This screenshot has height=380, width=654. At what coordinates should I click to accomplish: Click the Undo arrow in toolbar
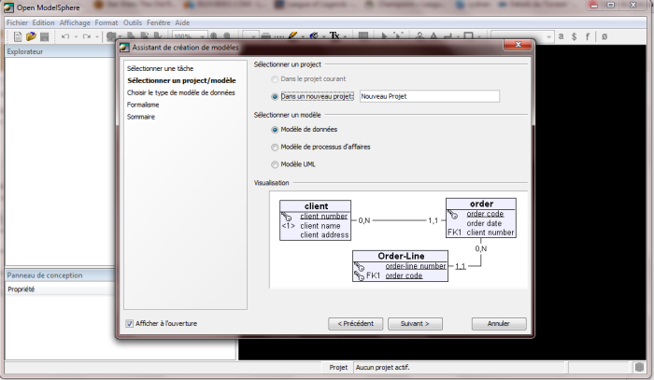(65, 36)
